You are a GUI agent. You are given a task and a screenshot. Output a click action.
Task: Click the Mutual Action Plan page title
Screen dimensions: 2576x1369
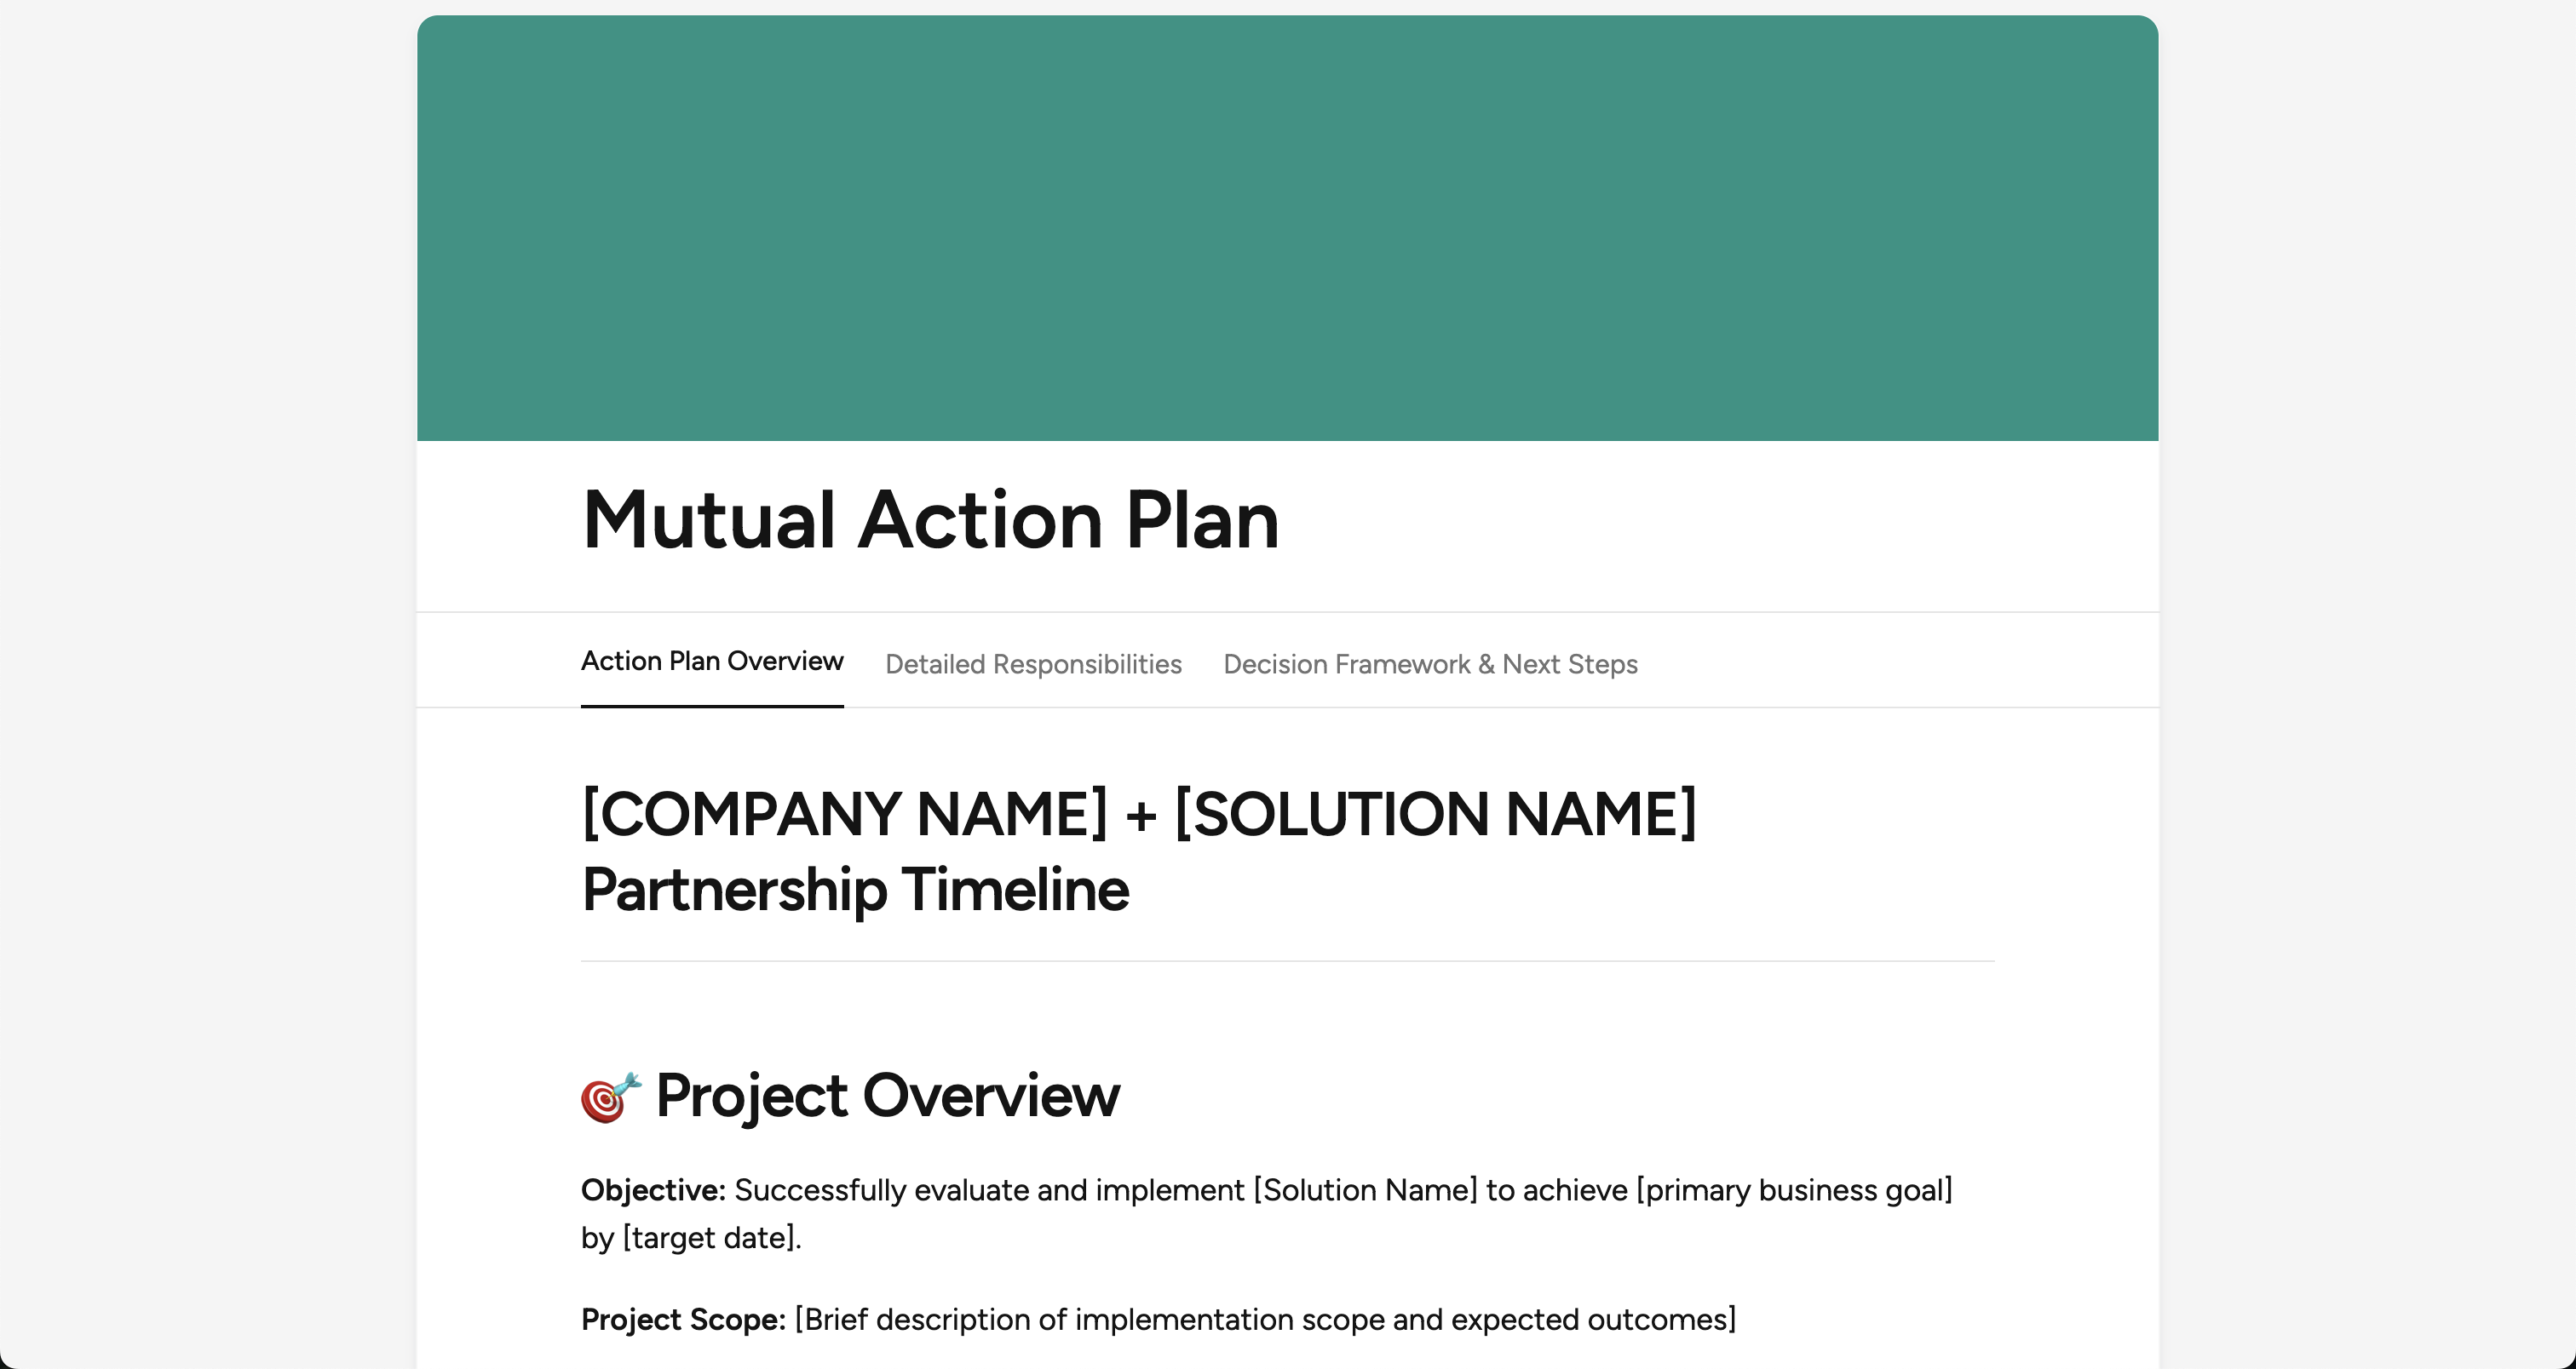(x=930, y=519)
